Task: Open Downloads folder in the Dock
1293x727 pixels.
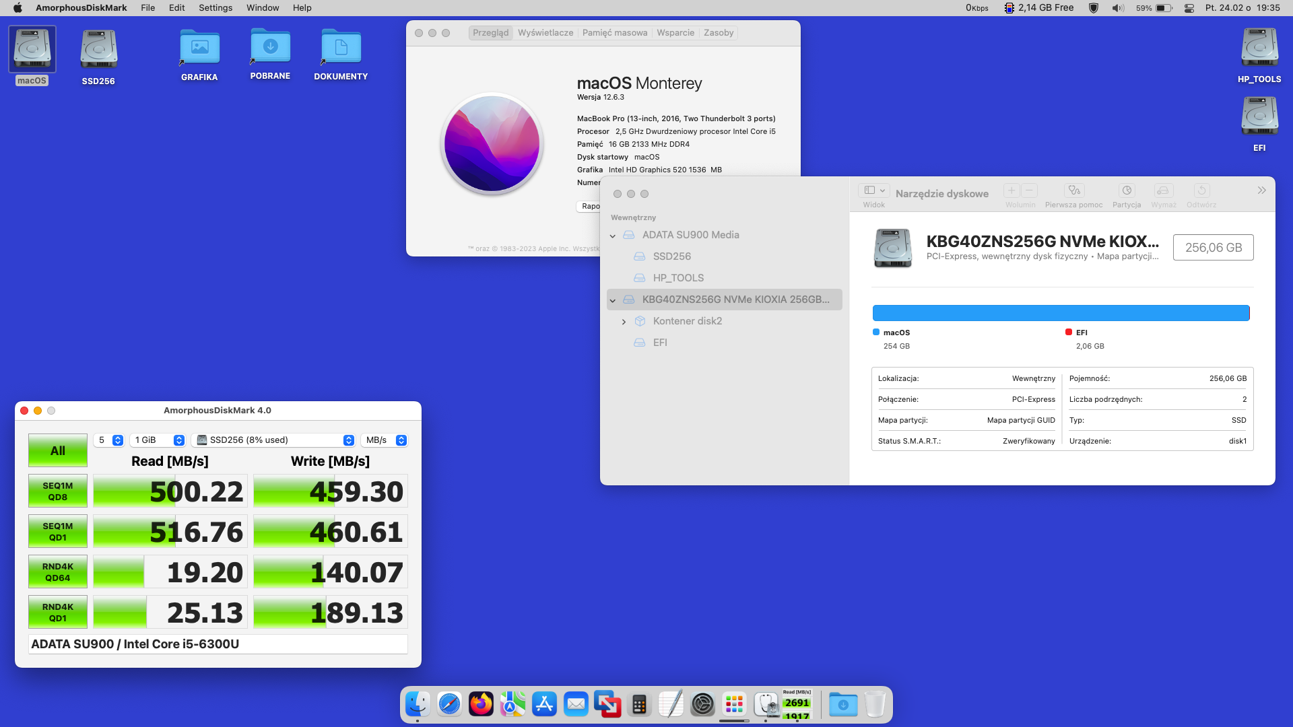Action: 843,704
